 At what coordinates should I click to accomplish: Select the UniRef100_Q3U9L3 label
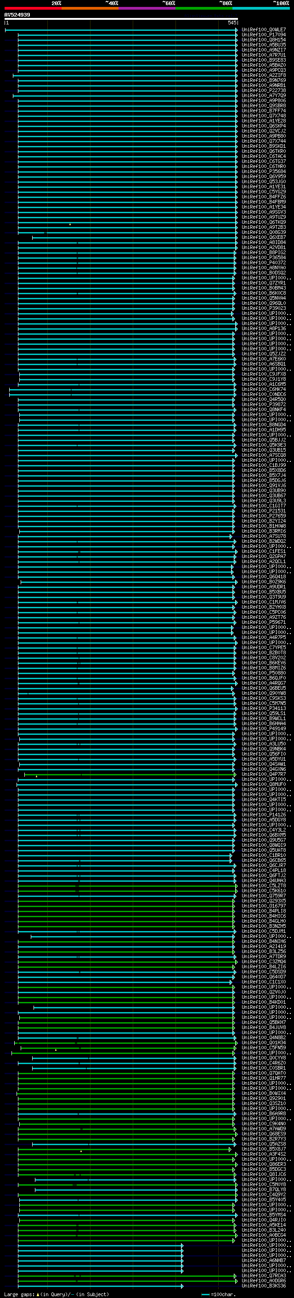click(263, 501)
